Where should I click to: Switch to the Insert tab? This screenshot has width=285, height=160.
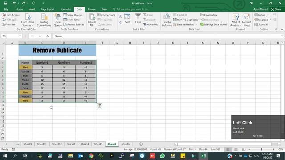(32, 9)
